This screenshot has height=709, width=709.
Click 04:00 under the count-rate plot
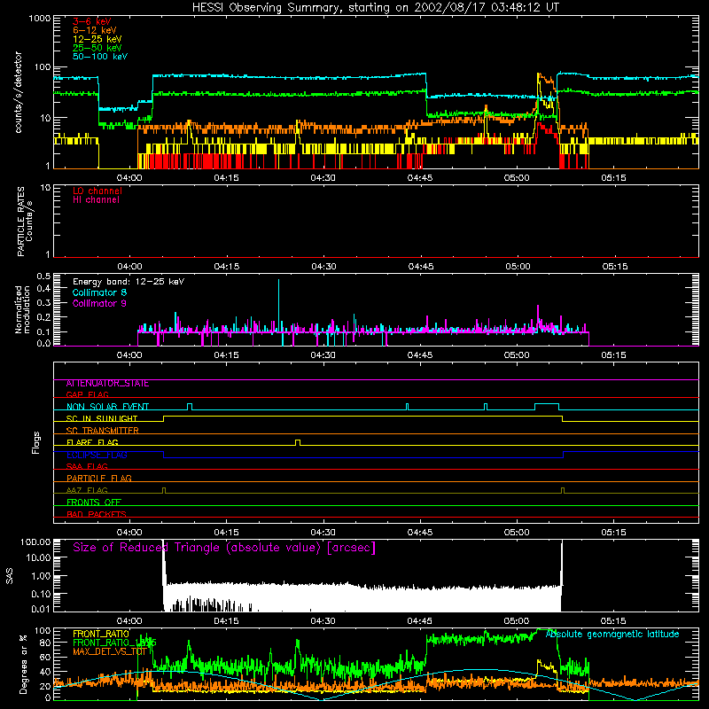[x=129, y=178]
